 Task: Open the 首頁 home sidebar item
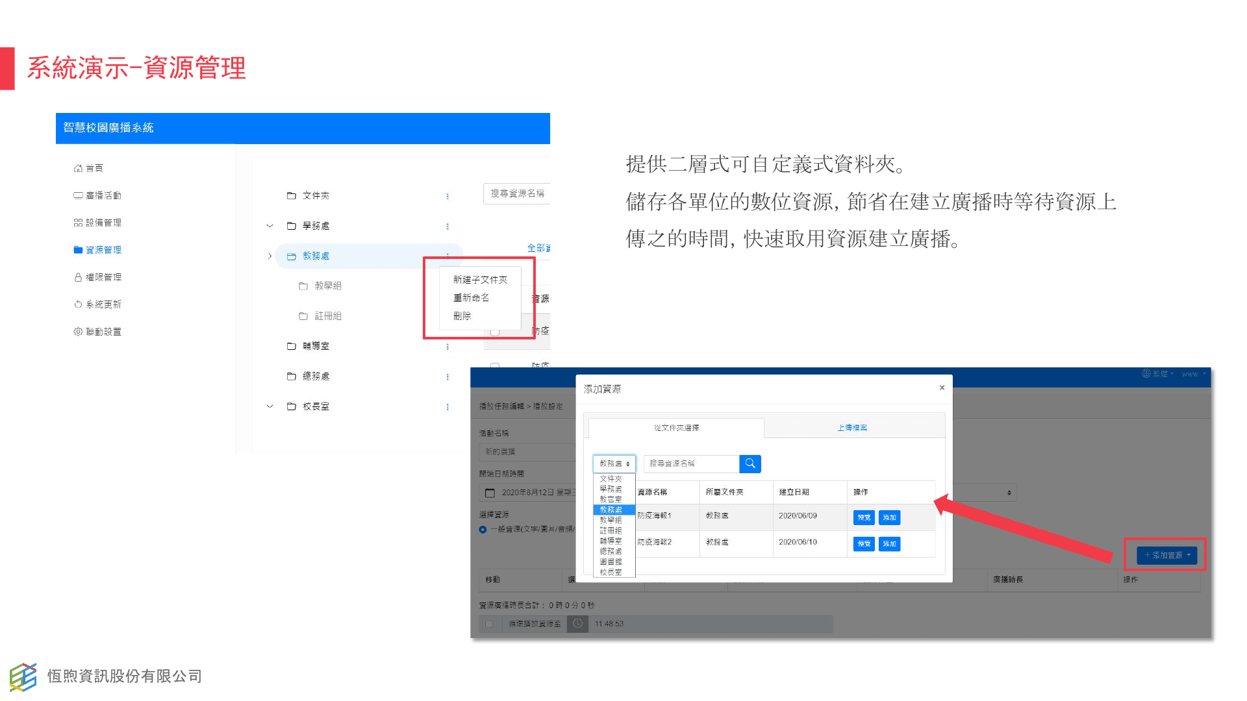pyautogui.click(x=88, y=168)
